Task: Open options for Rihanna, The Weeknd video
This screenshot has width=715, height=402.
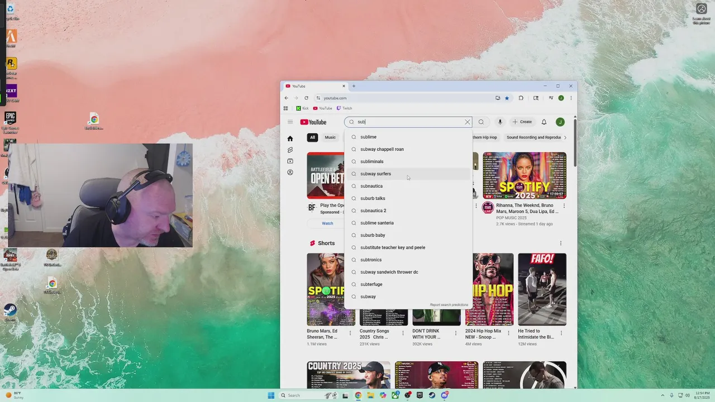Action: tap(564, 205)
